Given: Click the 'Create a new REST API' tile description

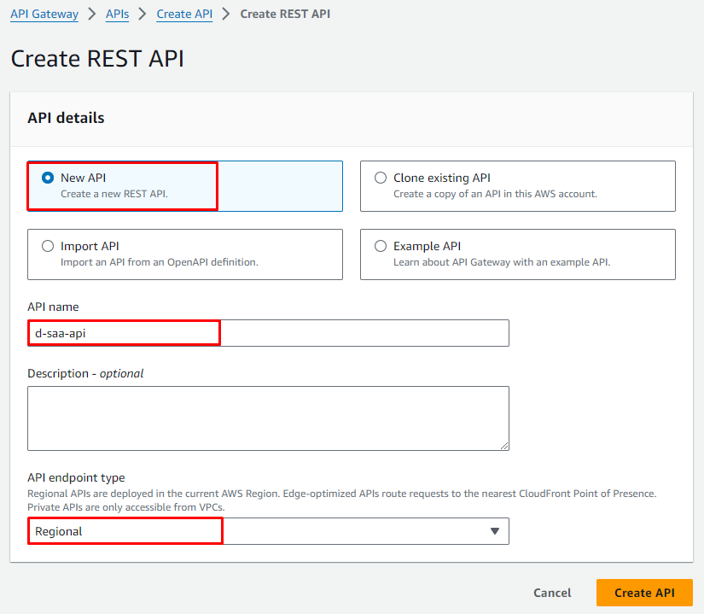Looking at the screenshot, I should pyautogui.click(x=114, y=194).
